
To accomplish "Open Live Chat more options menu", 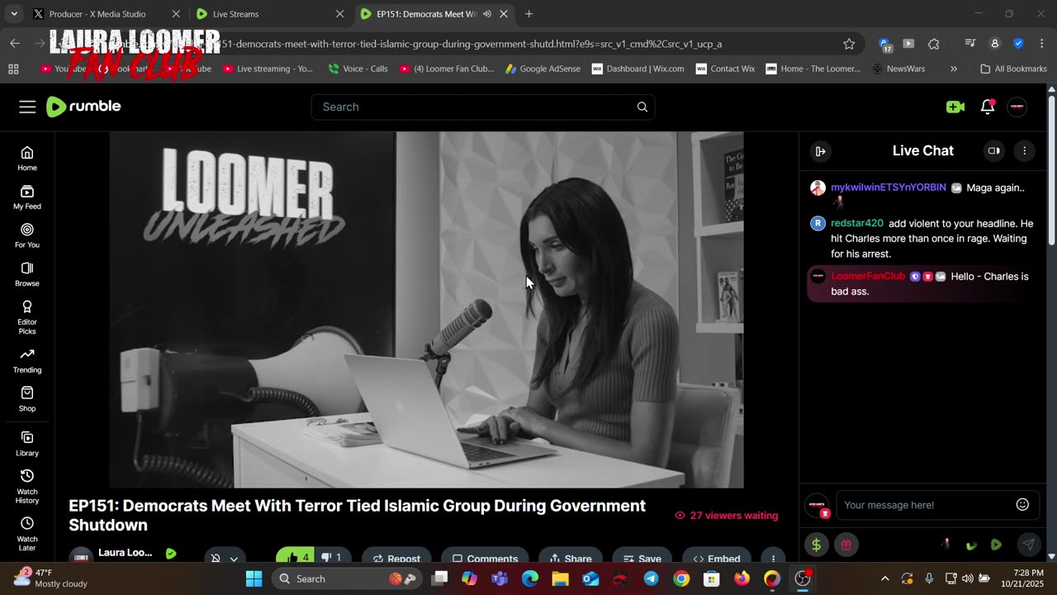I will (x=1025, y=151).
